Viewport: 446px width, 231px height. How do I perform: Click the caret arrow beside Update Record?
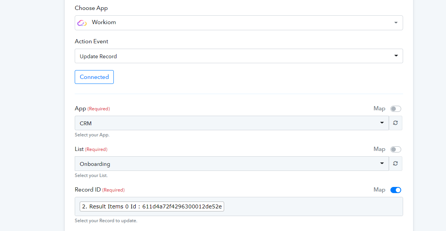[396, 56]
